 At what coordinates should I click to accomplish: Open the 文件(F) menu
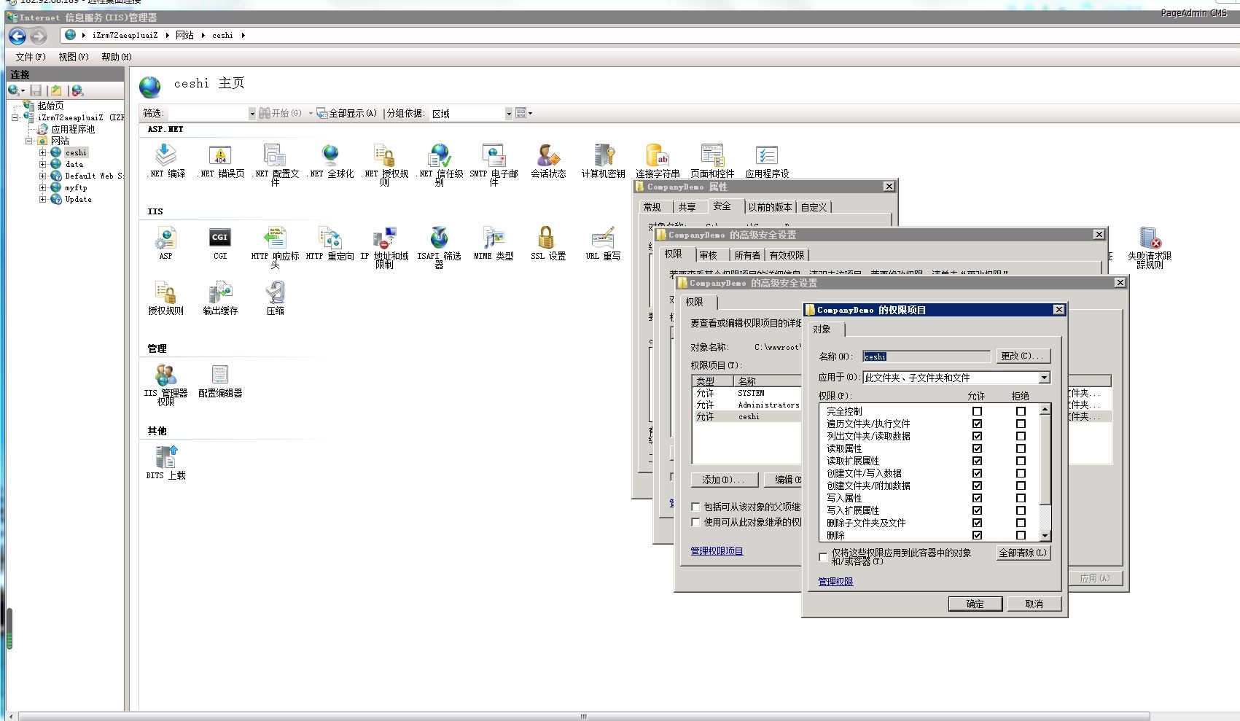point(30,57)
